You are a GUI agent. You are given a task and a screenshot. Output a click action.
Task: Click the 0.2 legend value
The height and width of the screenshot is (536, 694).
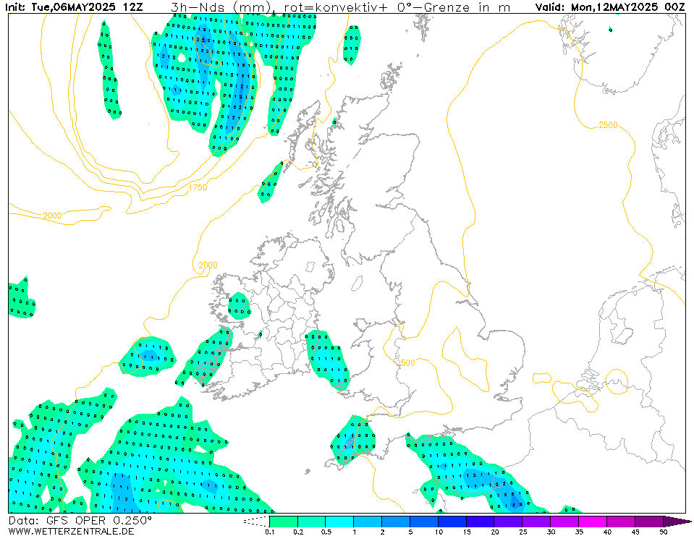(x=298, y=532)
